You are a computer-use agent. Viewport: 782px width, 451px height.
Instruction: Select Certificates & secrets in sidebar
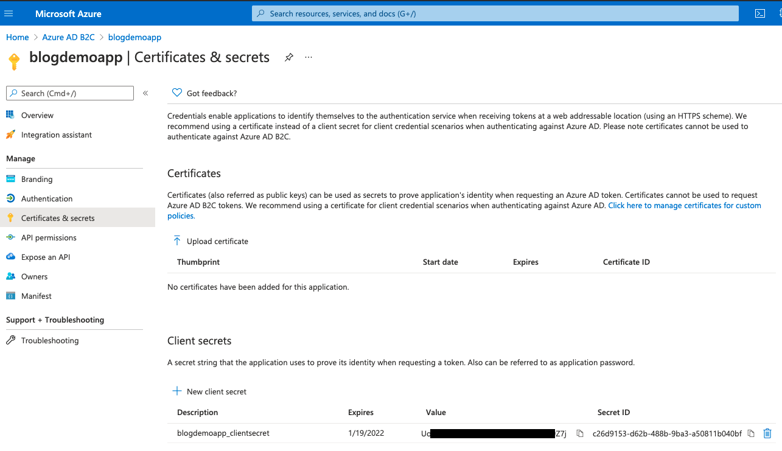point(77,218)
